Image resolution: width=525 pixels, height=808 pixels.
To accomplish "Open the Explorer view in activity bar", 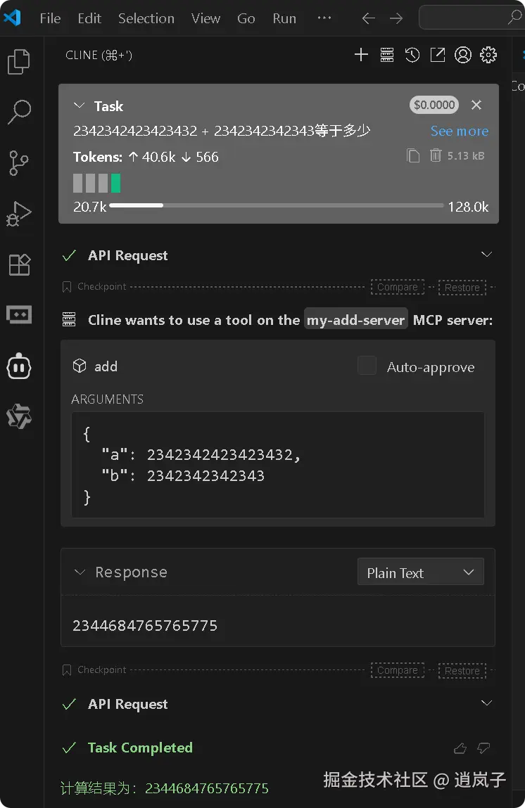I will coord(19,62).
